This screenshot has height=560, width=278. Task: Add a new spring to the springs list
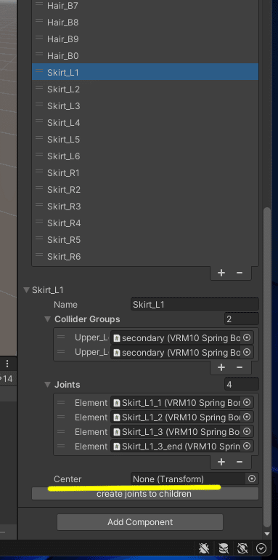point(221,273)
